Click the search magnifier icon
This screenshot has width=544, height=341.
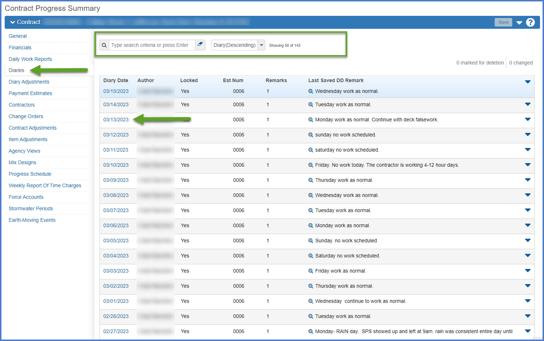tap(104, 45)
